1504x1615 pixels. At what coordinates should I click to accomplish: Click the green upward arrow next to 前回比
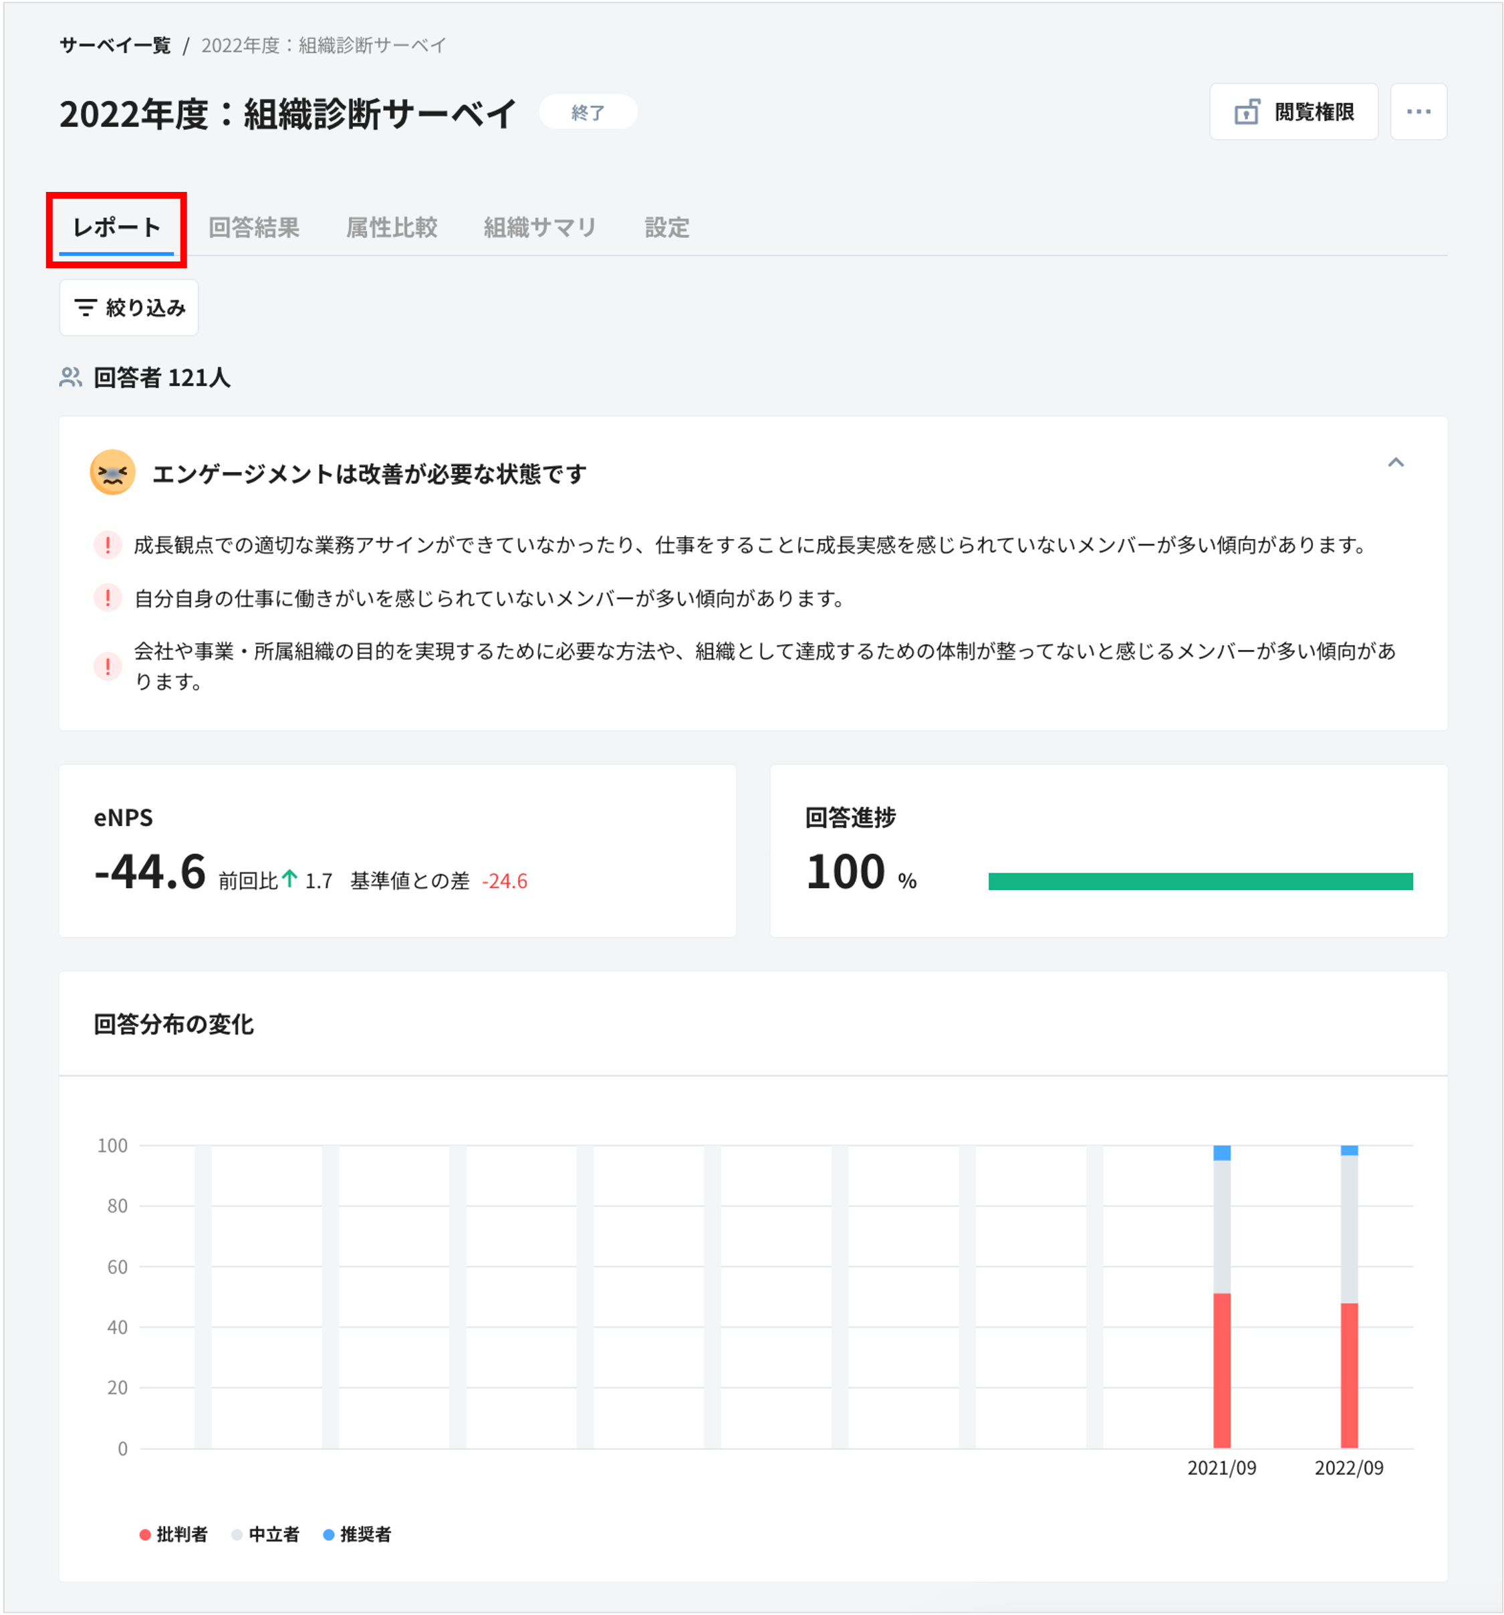pos(289,877)
